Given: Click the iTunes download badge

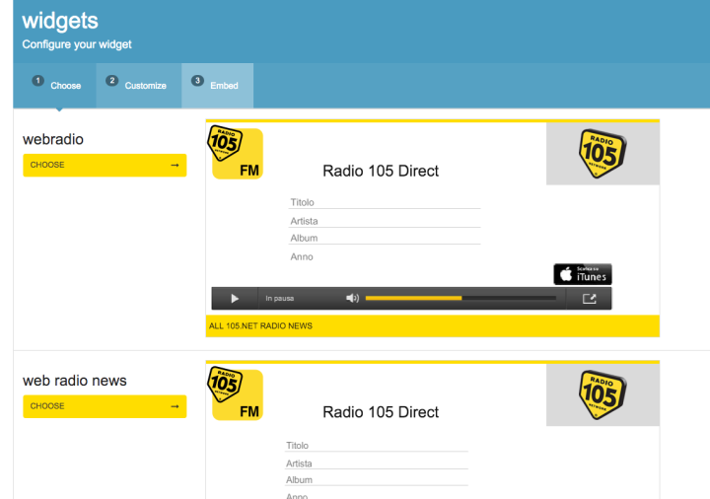Looking at the screenshot, I should 583,274.
